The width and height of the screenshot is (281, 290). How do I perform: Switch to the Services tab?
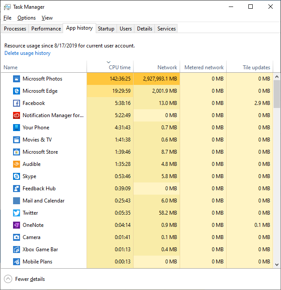(x=167, y=29)
